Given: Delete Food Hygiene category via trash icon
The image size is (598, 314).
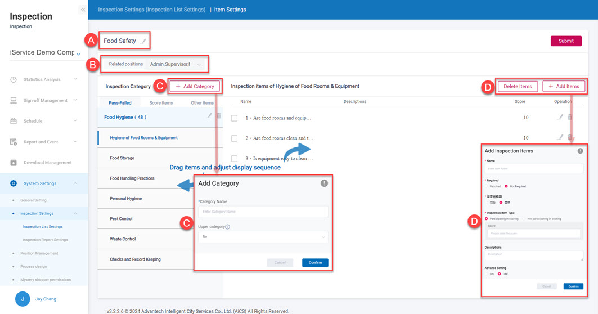Looking at the screenshot, I should point(219,116).
